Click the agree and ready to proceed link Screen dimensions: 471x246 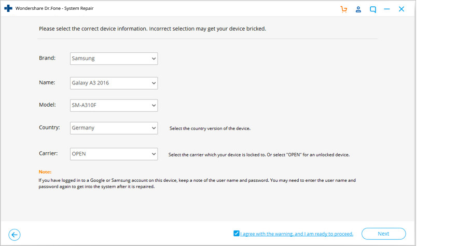tap(297, 234)
